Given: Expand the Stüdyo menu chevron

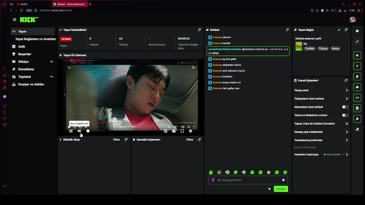Looking at the screenshot, I should point(52,62).
